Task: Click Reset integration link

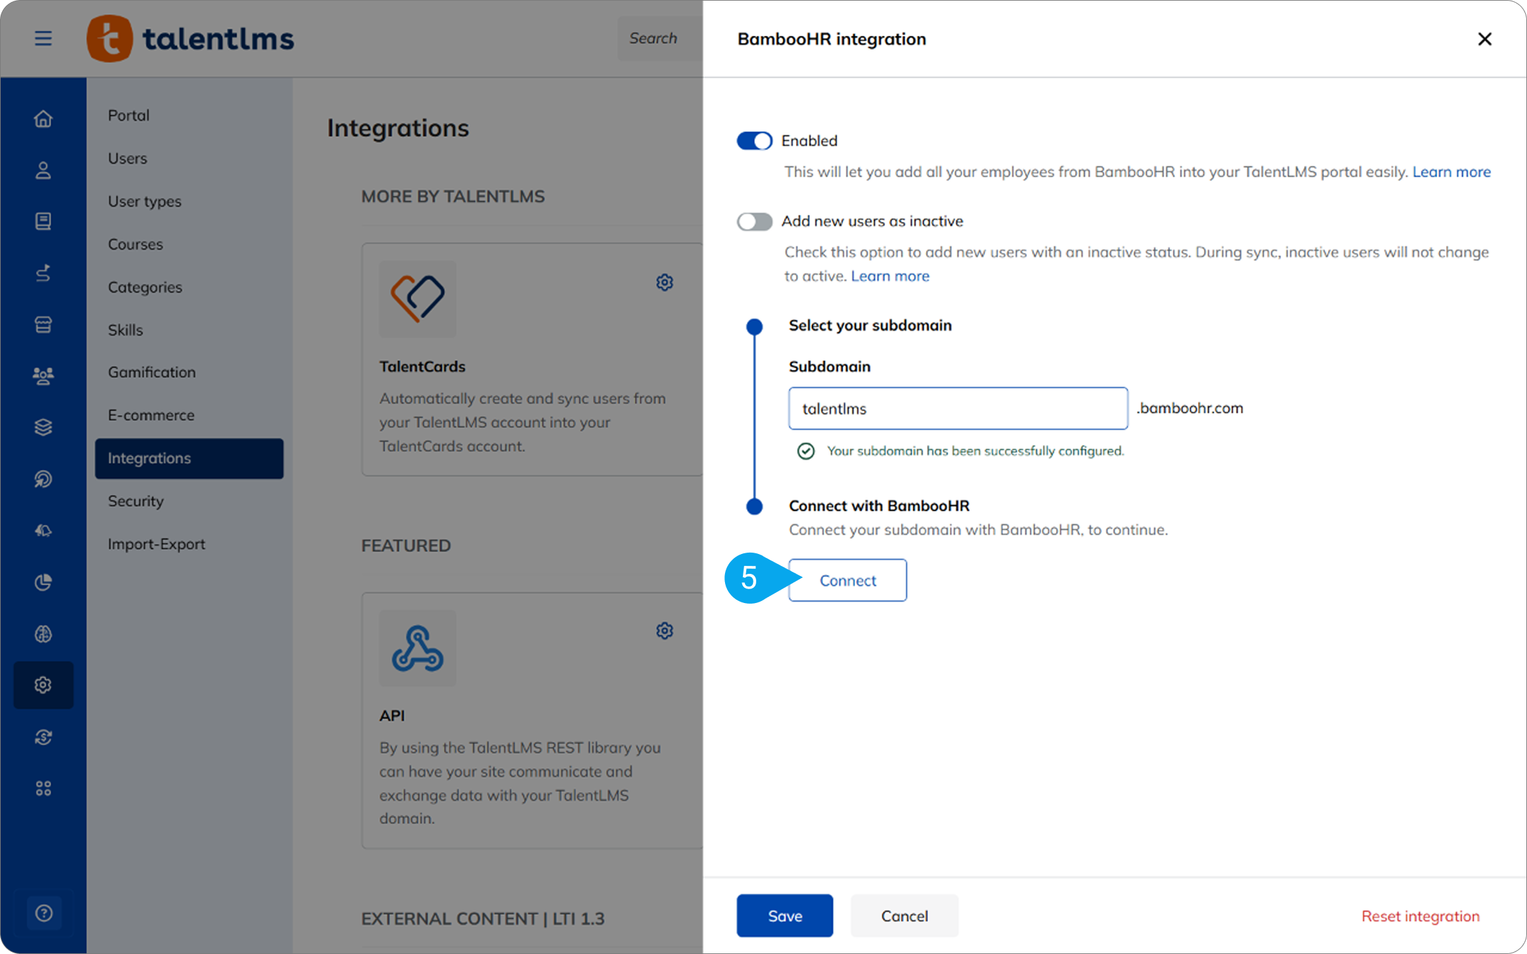Action: [x=1420, y=916]
